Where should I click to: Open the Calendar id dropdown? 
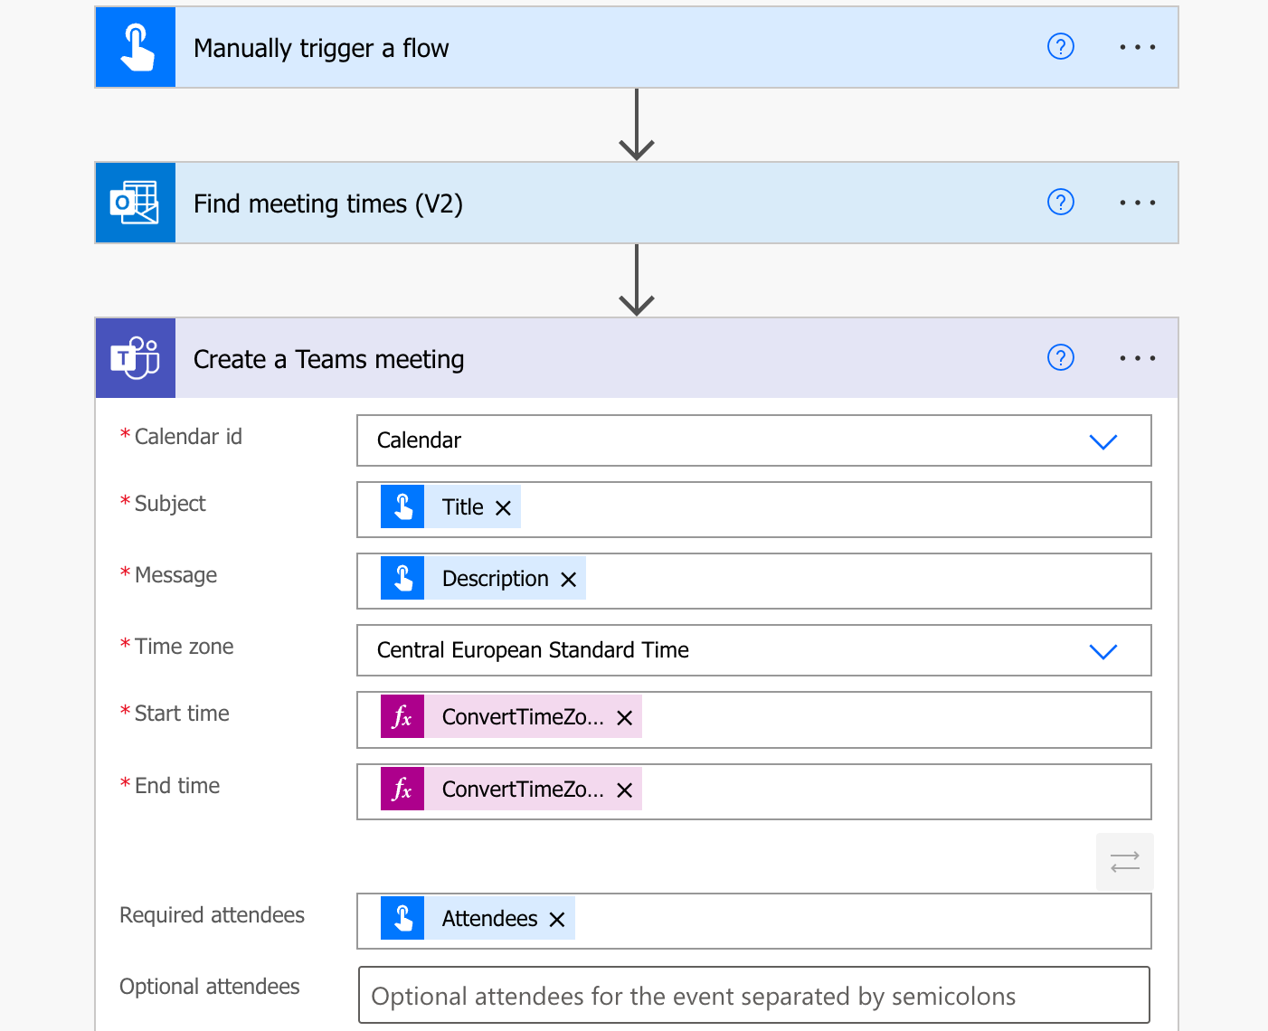(x=754, y=440)
